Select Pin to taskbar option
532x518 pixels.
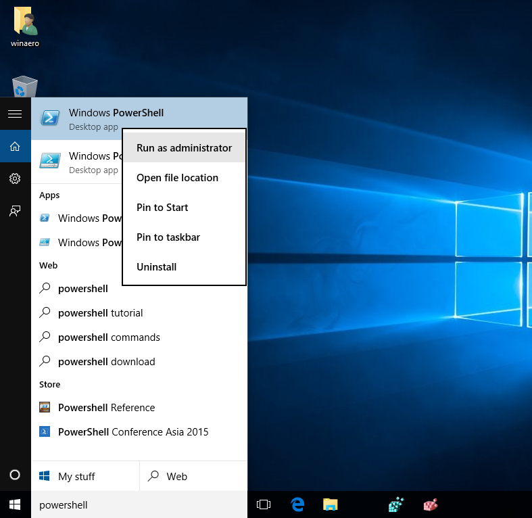[185, 237]
